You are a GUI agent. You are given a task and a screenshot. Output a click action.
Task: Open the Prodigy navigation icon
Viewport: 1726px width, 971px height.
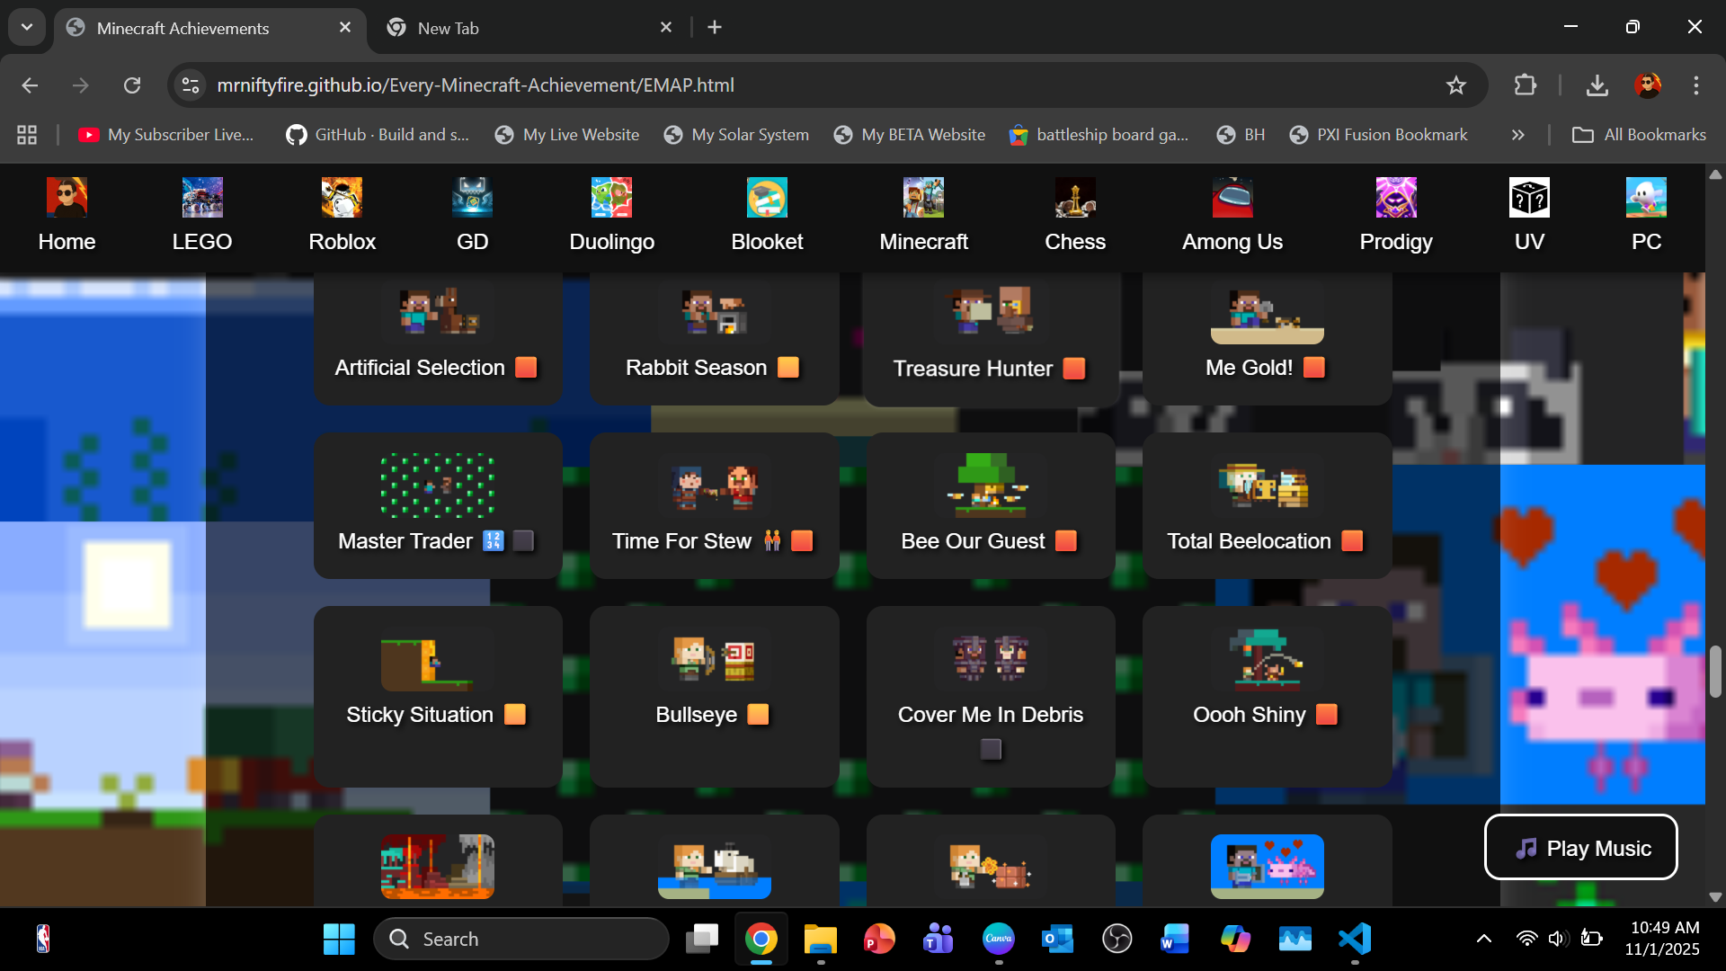point(1395,198)
